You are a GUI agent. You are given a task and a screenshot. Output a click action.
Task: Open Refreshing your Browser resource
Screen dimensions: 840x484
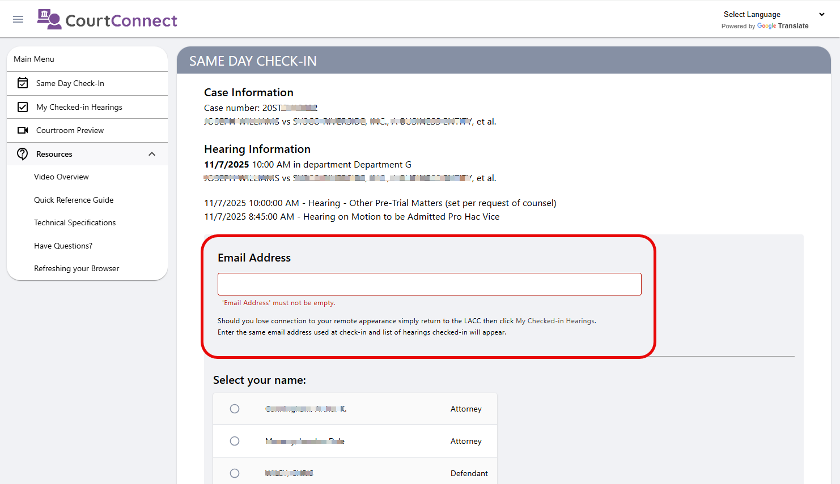click(x=77, y=268)
